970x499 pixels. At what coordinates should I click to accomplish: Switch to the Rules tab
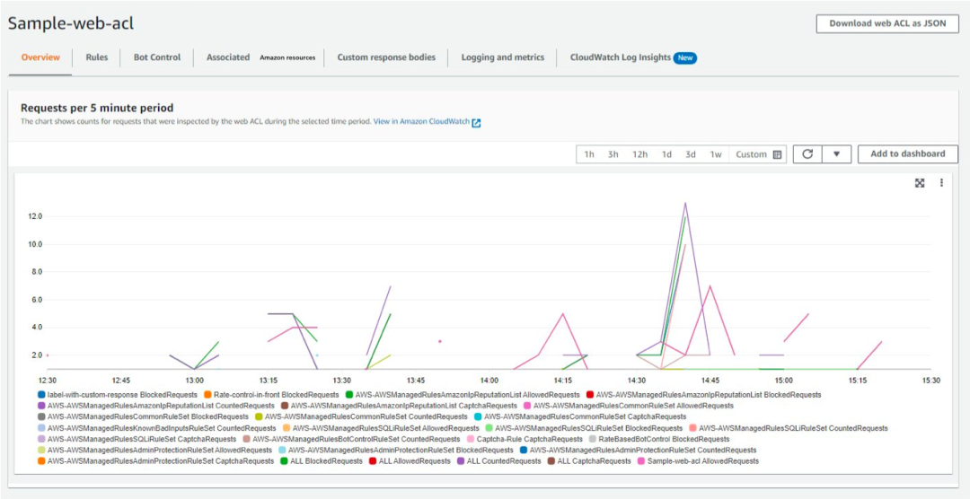[x=97, y=57]
